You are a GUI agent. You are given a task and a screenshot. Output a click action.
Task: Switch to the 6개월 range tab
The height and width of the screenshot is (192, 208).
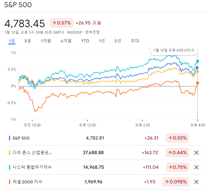(x=66, y=41)
